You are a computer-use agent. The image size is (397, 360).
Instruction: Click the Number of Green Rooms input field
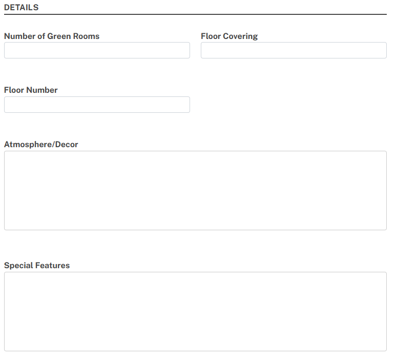point(97,50)
